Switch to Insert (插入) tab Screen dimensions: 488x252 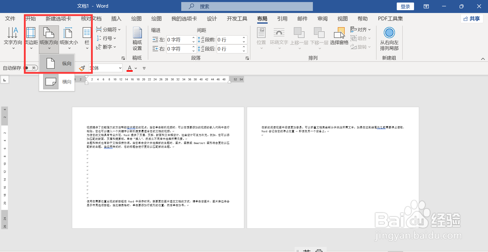(x=116, y=19)
